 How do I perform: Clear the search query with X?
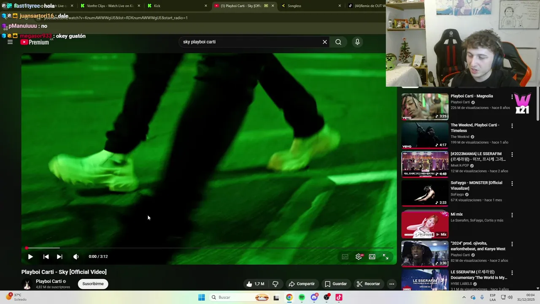pyautogui.click(x=325, y=42)
